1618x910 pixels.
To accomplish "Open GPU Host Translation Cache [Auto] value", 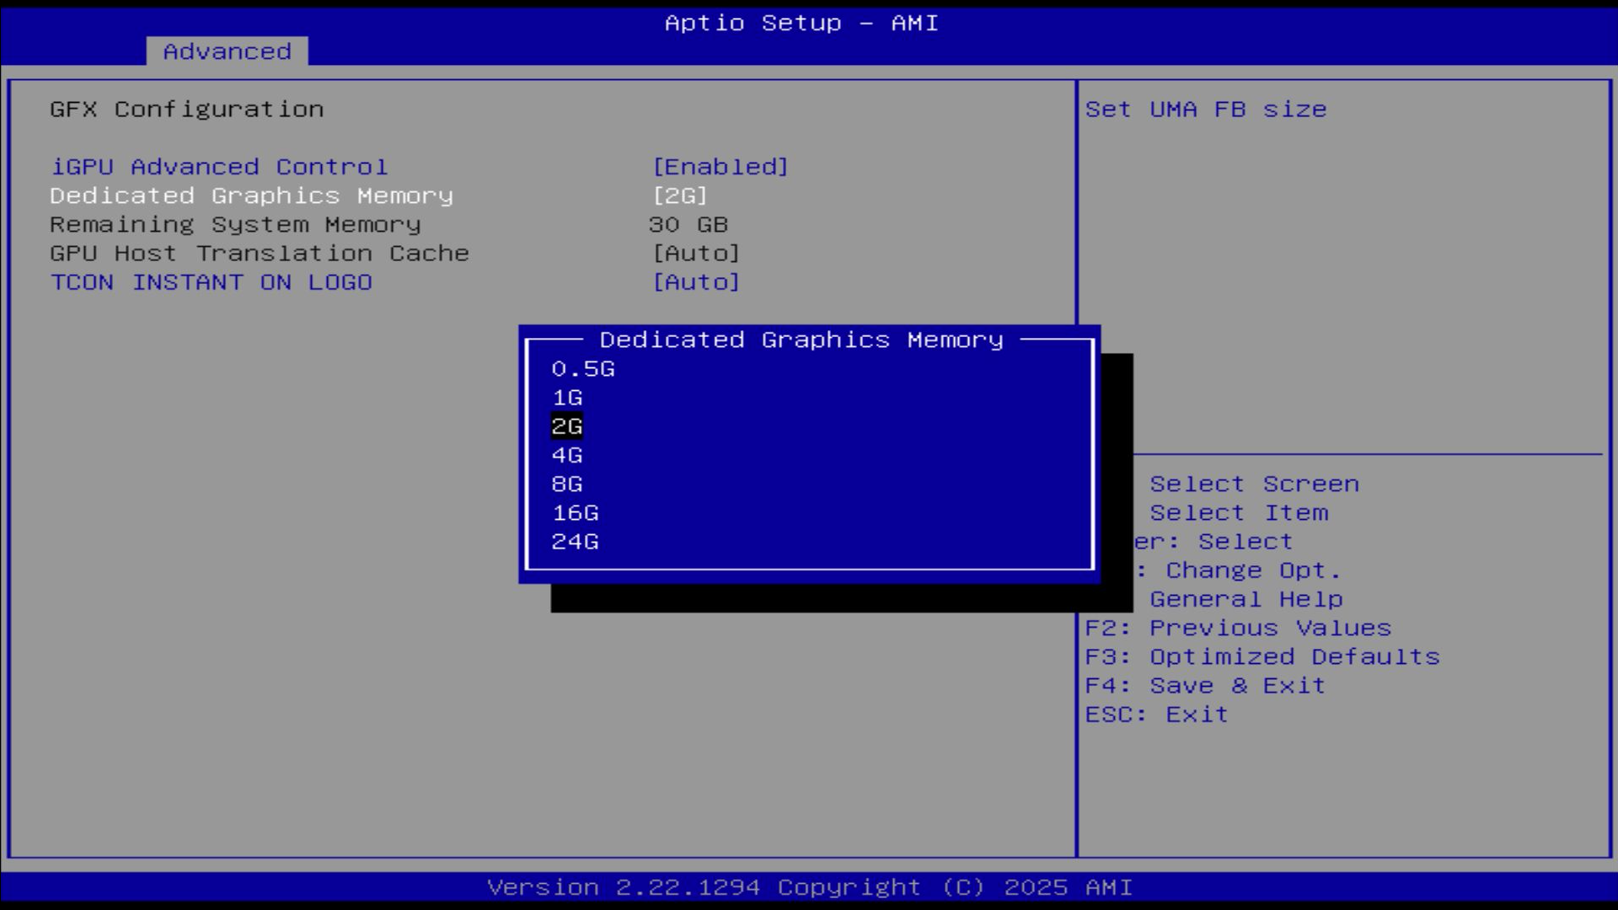I will click(696, 254).
